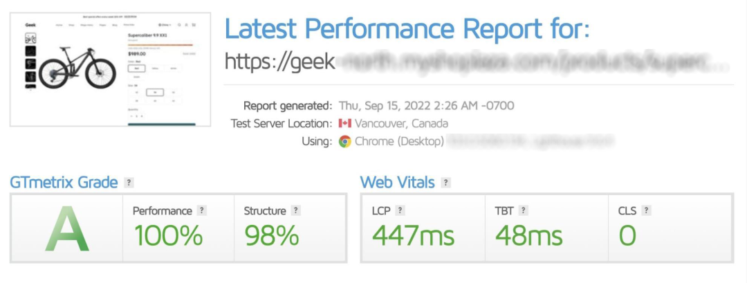The image size is (747, 283).
Task: Click the GTmetrix Grade heading
Action: pyautogui.click(x=64, y=183)
